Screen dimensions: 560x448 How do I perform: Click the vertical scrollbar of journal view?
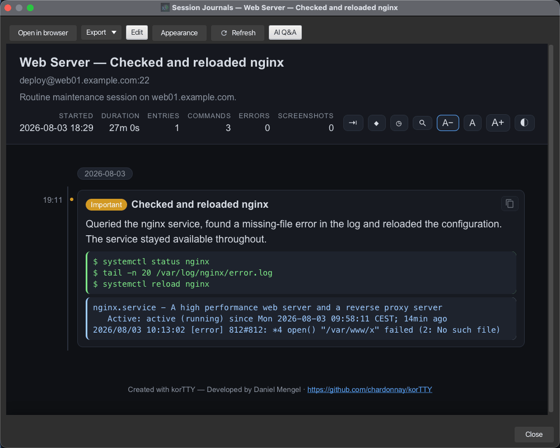click(551, 228)
